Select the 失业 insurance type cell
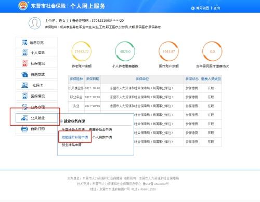This screenshot has width=260, height=202. click(x=76, y=106)
